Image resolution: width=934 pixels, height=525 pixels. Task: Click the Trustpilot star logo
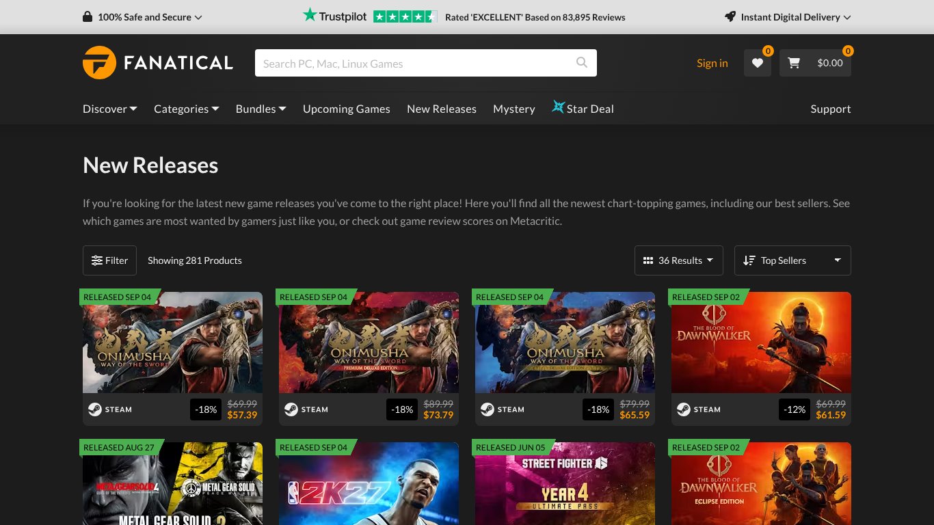pos(310,15)
